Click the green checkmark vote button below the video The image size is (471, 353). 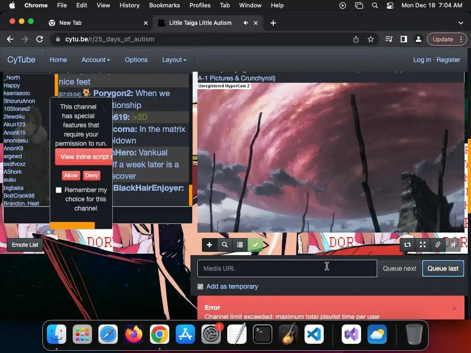(x=255, y=245)
